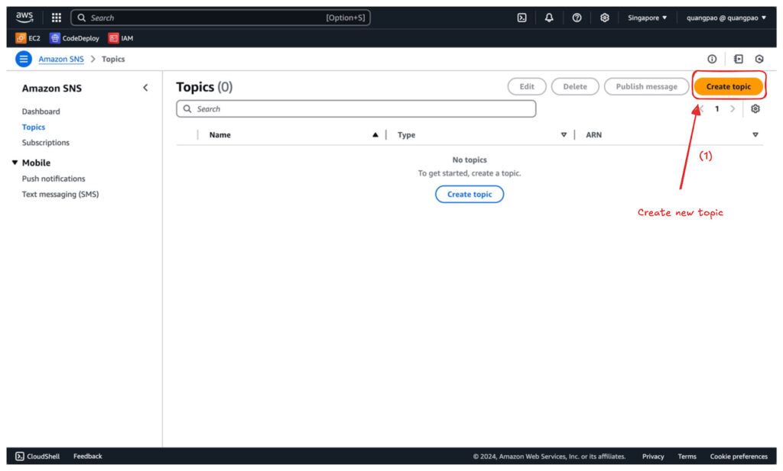Viewport: 783px width, 471px height.
Task: Select Topics in the SNS sidebar
Action: coord(34,127)
